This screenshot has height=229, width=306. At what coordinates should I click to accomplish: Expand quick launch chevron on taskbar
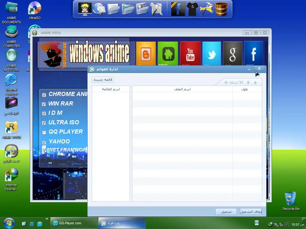47,219
